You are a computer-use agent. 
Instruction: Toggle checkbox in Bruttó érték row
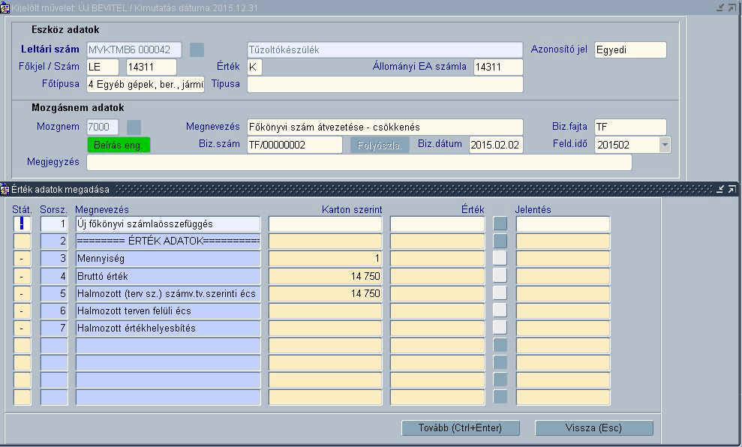click(x=500, y=276)
